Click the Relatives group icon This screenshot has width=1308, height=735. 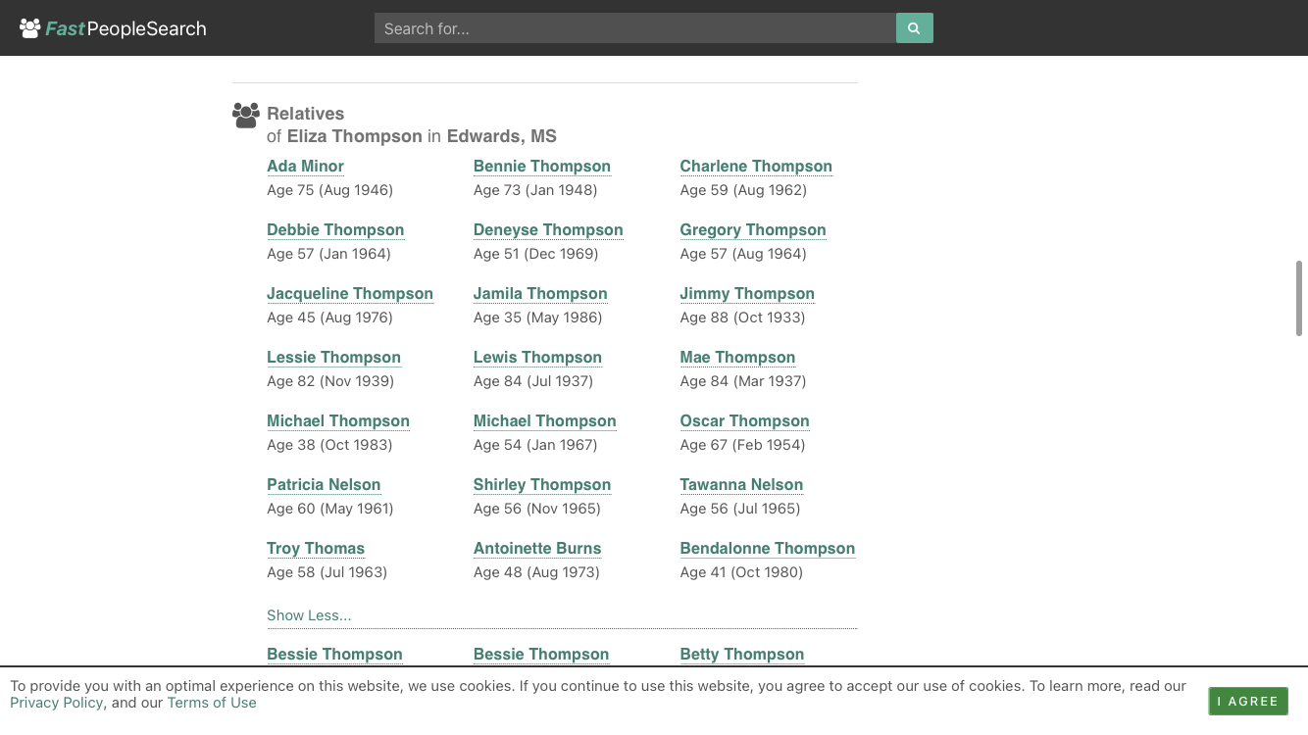246,116
